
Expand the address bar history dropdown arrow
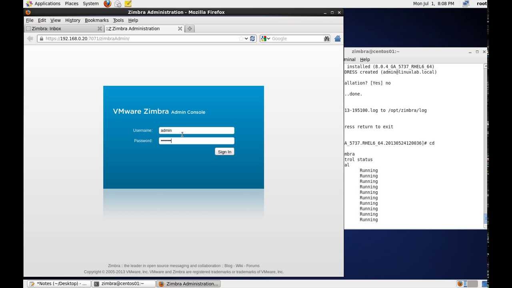(246, 38)
